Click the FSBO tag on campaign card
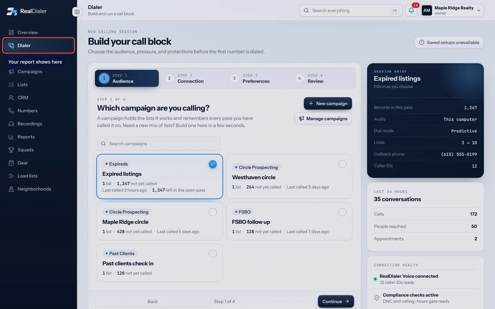Screen dimensions: 495x309 (243, 212)
